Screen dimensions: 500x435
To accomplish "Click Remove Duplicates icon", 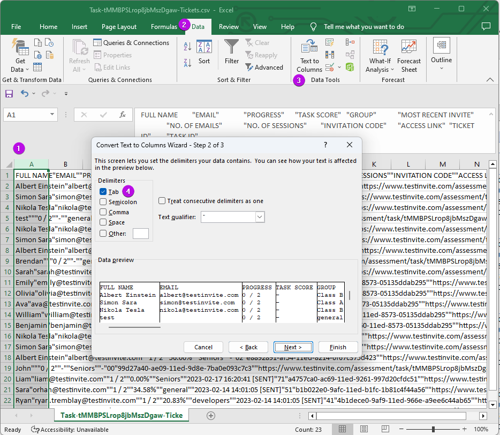I will pyautogui.click(x=330, y=55).
